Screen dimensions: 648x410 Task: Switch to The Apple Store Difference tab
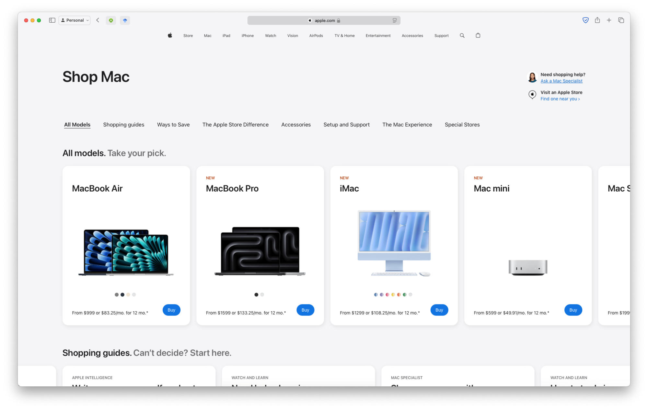236,125
